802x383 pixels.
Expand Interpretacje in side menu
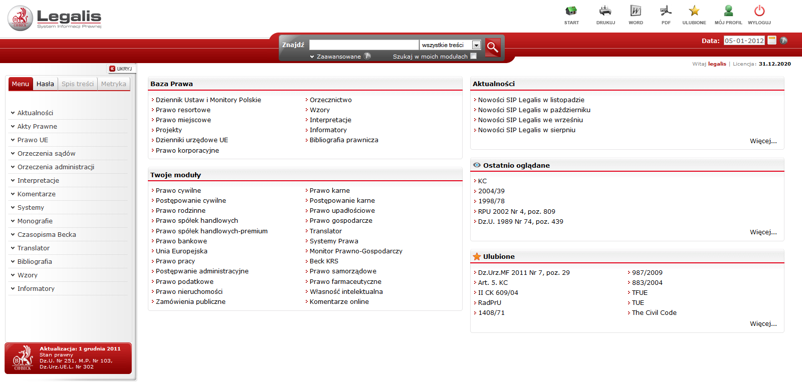click(38, 181)
